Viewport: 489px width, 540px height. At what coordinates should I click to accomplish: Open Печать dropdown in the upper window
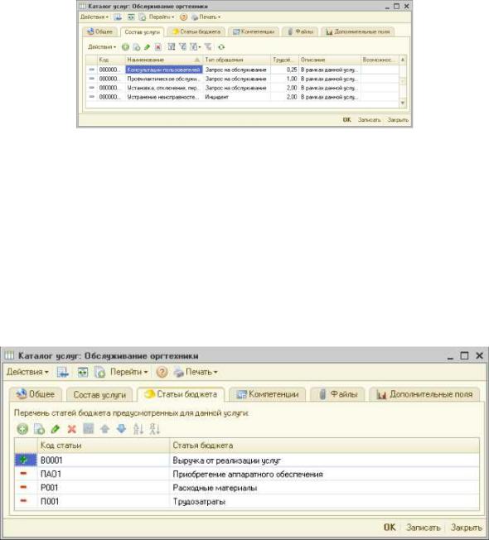pyautogui.click(x=206, y=17)
